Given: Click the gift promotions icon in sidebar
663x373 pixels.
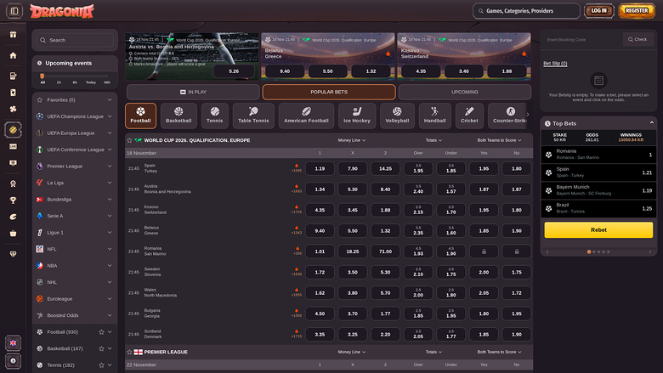Looking at the screenshot, I should pos(13,34).
